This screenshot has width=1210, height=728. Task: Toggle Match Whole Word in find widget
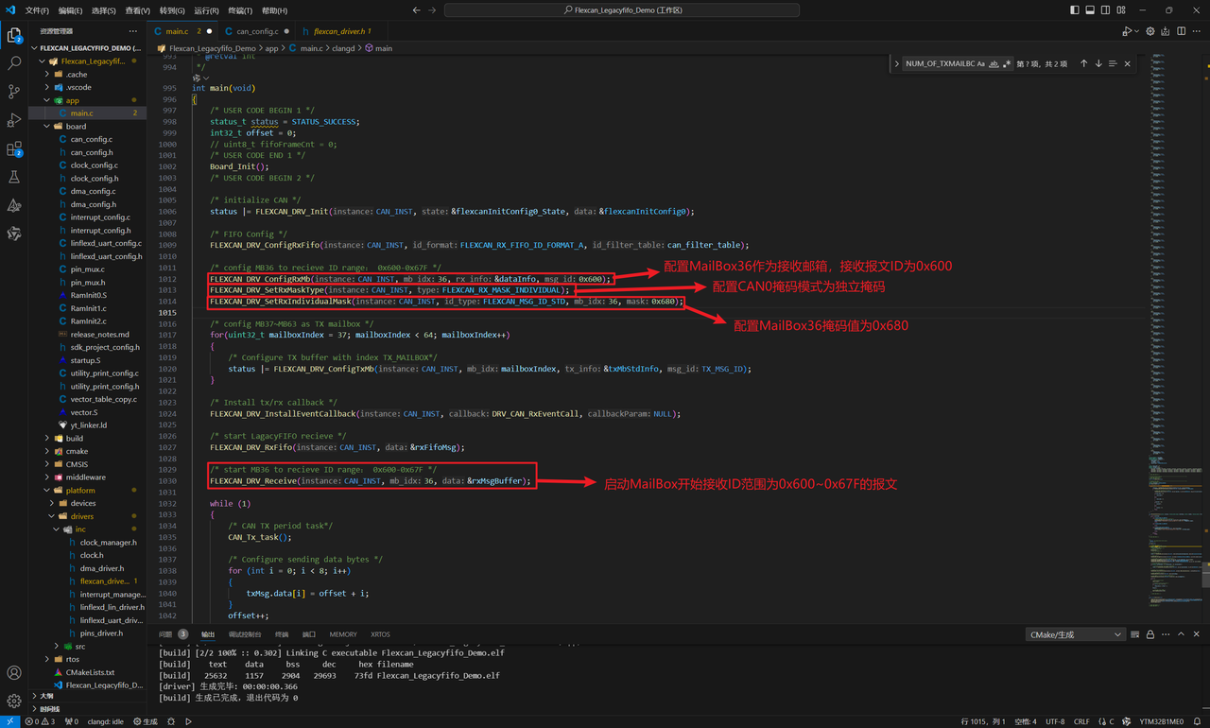994,63
